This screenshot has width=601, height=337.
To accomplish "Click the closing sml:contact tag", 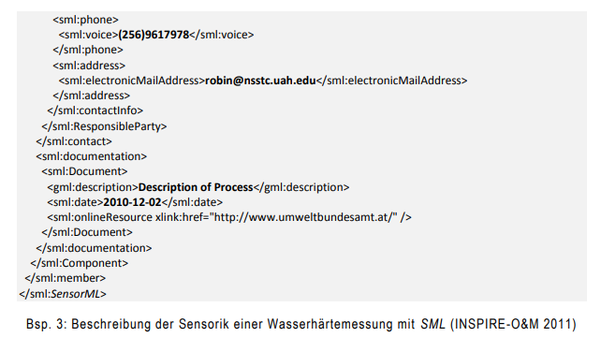I will coord(74,141).
